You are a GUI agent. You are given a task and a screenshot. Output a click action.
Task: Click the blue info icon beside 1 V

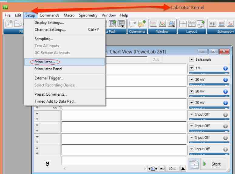(225, 68)
